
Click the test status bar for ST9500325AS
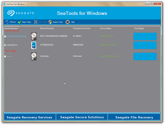point(145,45)
